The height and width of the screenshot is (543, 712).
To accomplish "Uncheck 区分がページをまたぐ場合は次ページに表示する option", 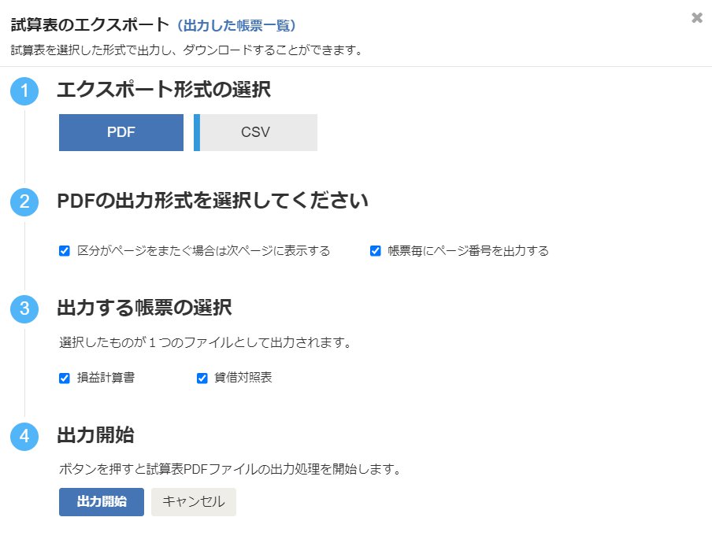I will (64, 250).
